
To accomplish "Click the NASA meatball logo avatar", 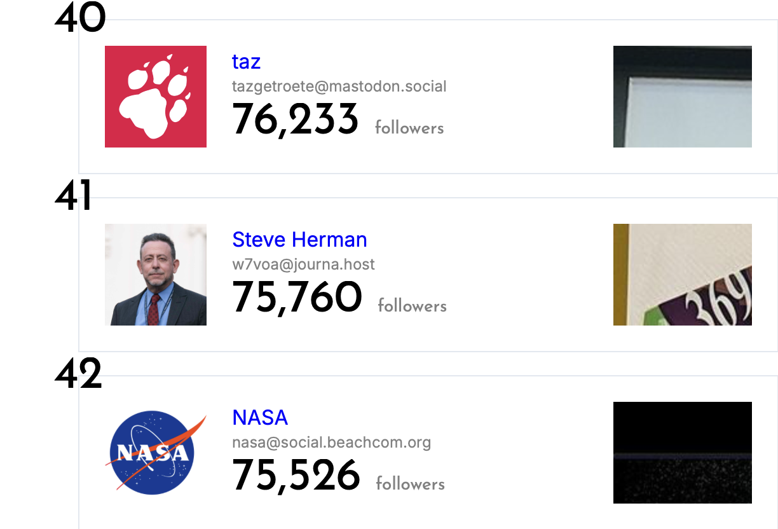I will pos(156,453).
